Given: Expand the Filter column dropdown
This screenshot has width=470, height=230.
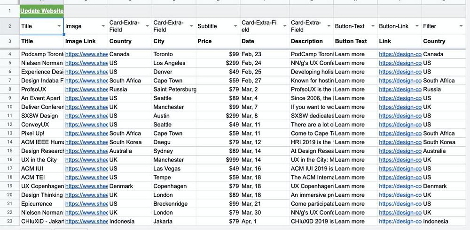Looking at the screenshot, I should [461, 26].
